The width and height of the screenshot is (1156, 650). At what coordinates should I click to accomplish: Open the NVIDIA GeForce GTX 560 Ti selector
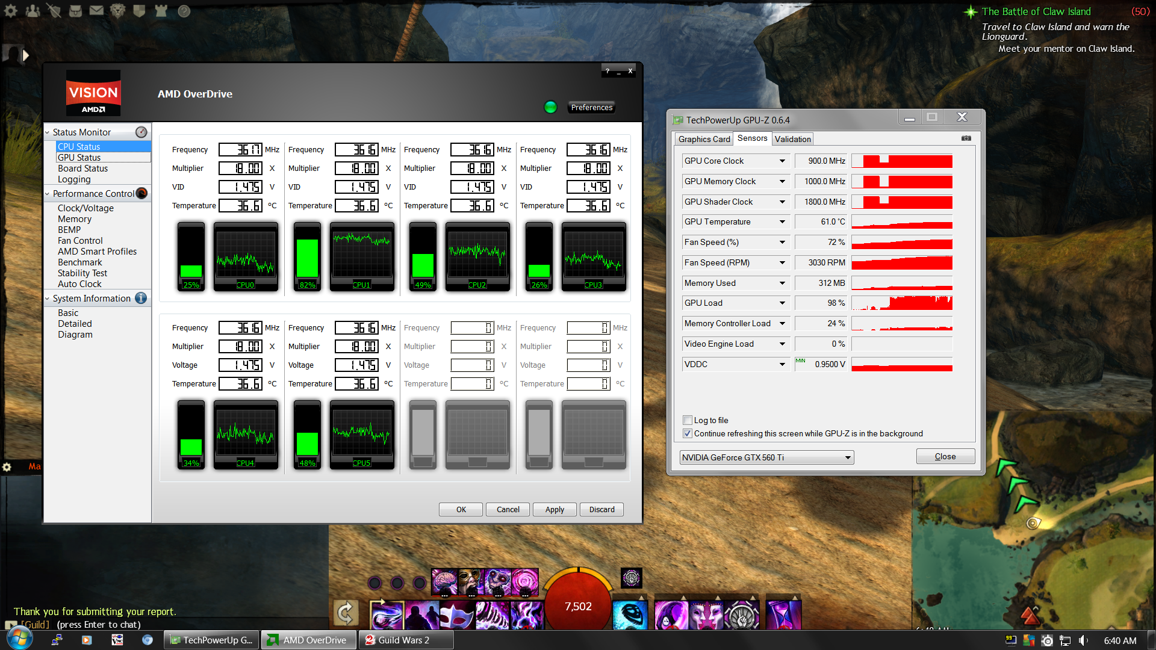click(x=766, y=457)
